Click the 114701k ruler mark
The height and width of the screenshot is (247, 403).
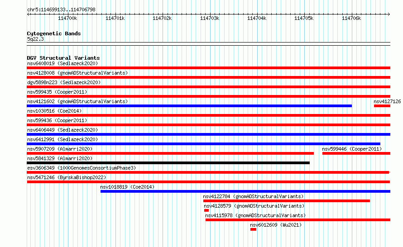[x=115, y=18]
